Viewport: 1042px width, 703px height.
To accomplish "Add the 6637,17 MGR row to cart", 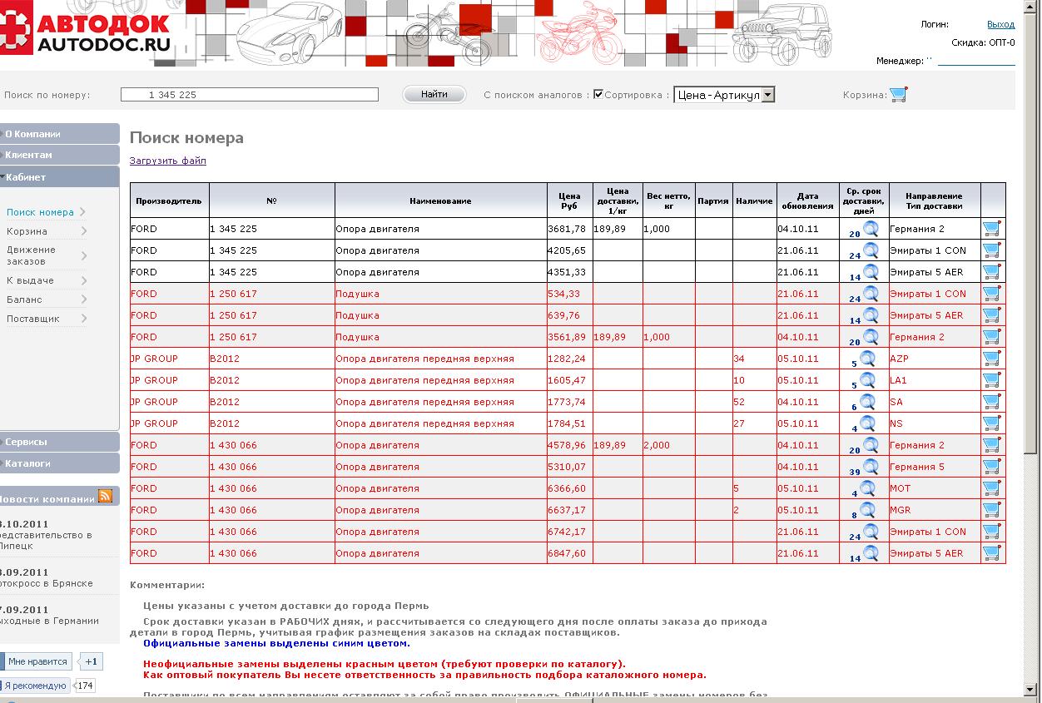I will 991,509.
